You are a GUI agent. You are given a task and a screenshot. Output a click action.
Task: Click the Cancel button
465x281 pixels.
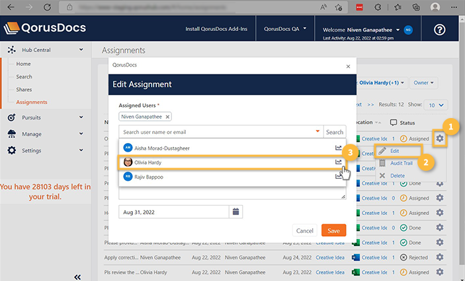point(304,231)
